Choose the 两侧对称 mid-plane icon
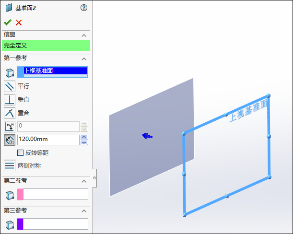 click(x=10, y=165)
